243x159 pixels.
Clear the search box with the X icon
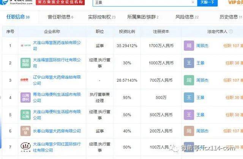click(193, 2)
